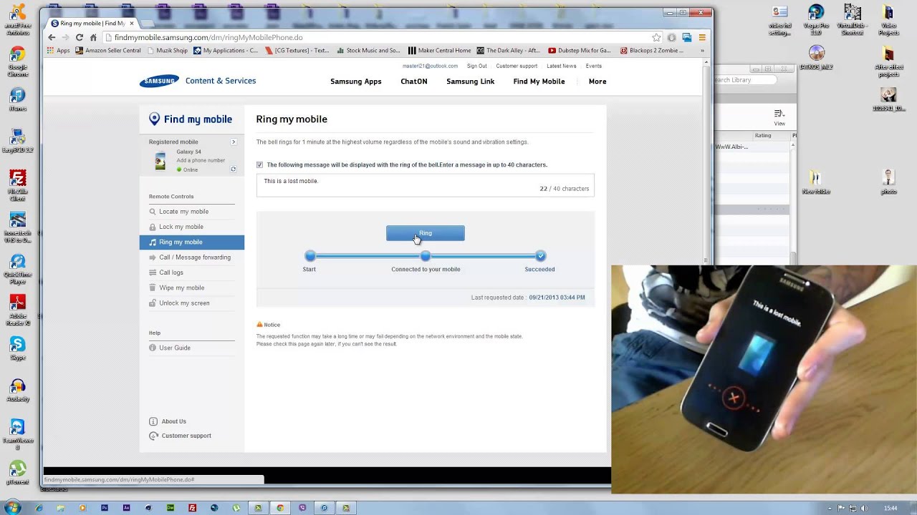This screenshot has height=515, width=917.
Task: Click the Samsung logo
Action: point(159,82)
